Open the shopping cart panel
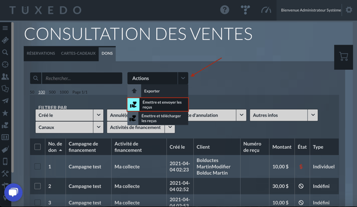 click(343, 57)
